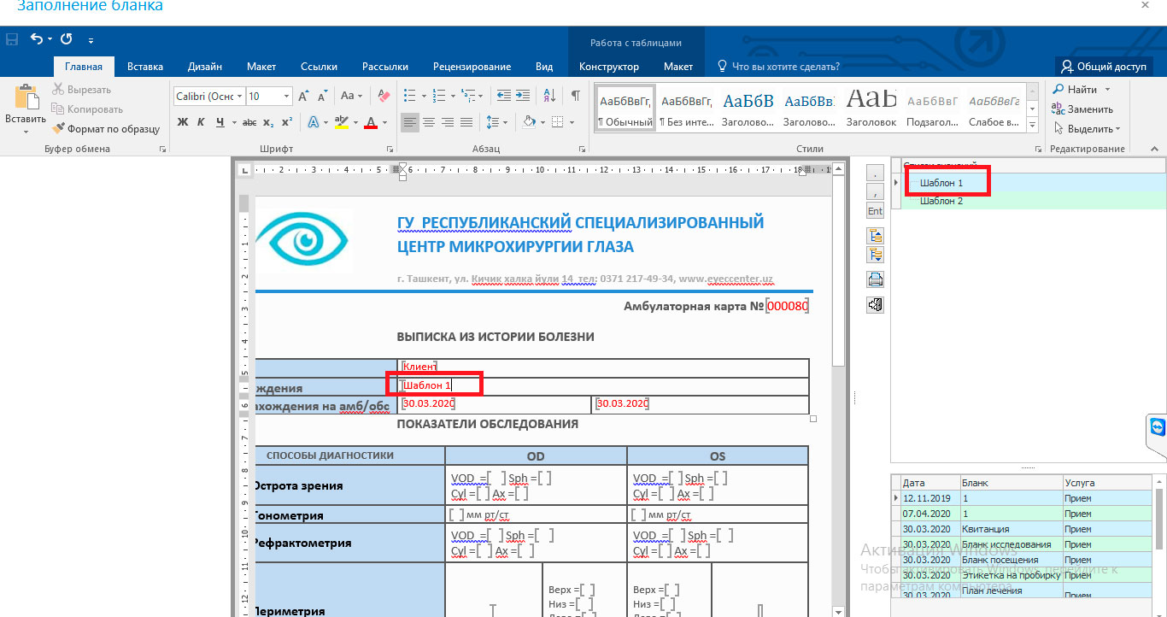
Task: Center text alignment icon
Action: (429, 122)
